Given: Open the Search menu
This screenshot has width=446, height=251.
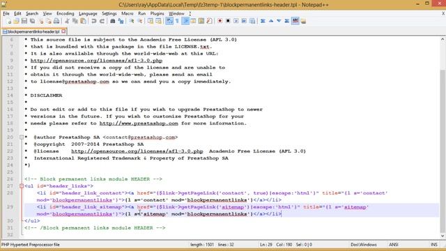Looking at the screenshot, I should tap(32, 13).
